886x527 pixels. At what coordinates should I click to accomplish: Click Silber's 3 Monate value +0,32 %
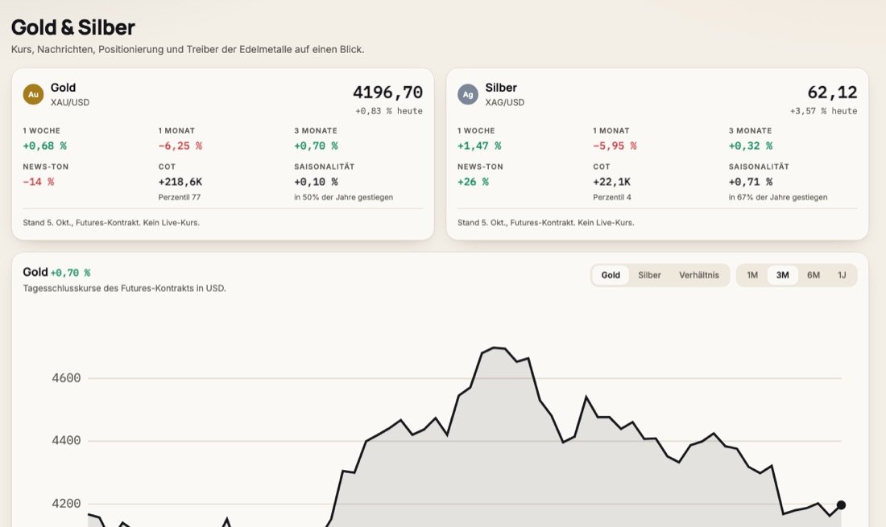(x=751, y=146)
